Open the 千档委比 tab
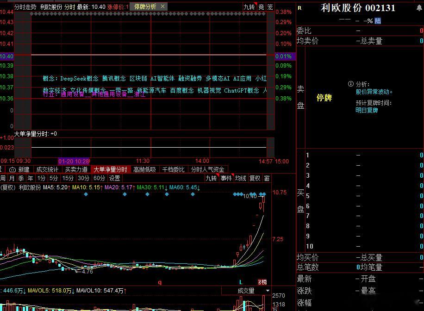 pos(173,170)
